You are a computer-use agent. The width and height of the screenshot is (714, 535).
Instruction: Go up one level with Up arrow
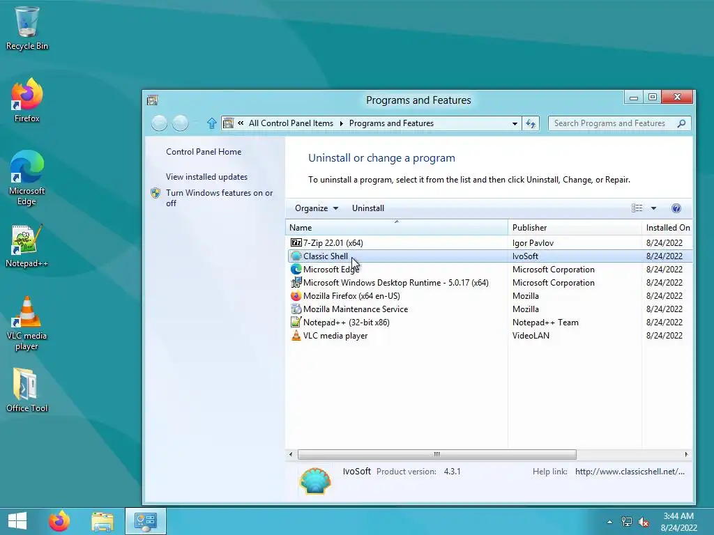212,123
